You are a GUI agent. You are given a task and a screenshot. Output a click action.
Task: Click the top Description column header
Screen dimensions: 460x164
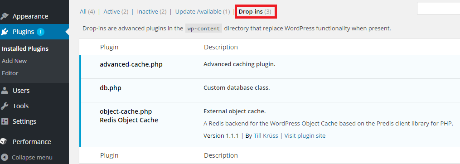[x=221, y=47]
